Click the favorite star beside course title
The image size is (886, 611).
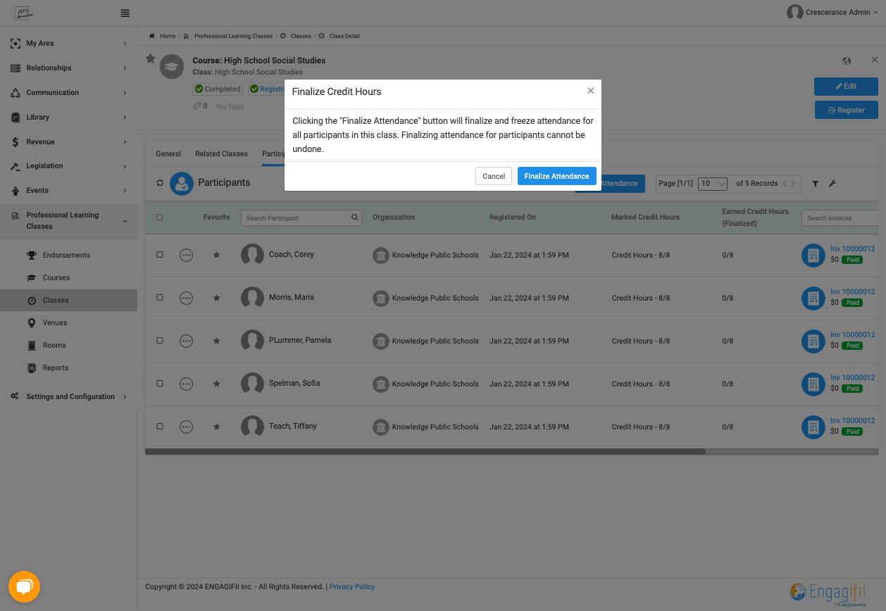[150, 59]
